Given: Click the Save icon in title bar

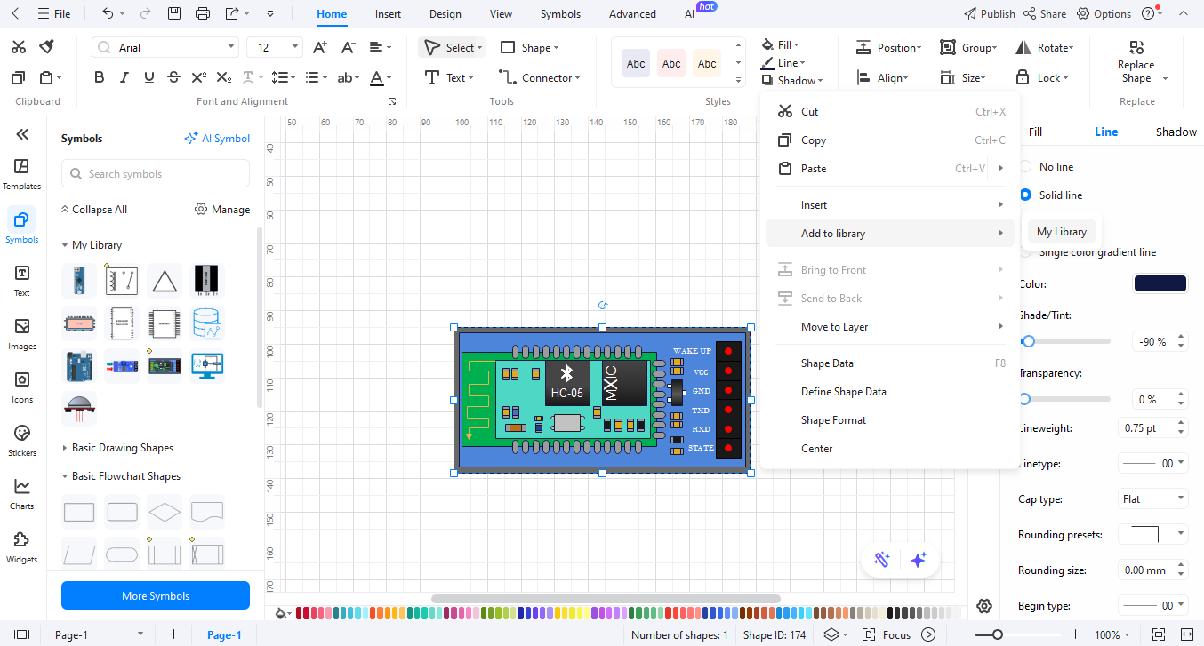Looking at the screenshot, I should pyautogui.click(x=174, y=13).
